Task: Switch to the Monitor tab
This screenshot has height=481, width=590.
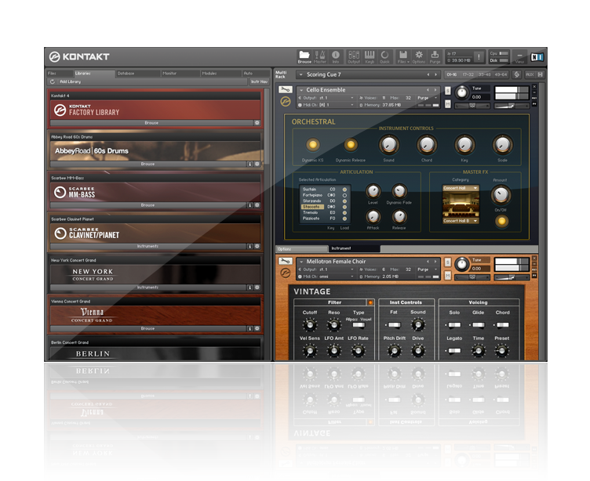Action: pyautogui.click(x=169, y=73)
